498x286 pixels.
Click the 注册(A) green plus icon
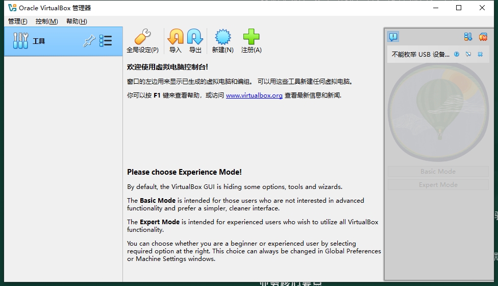click(x=251, y=37)
